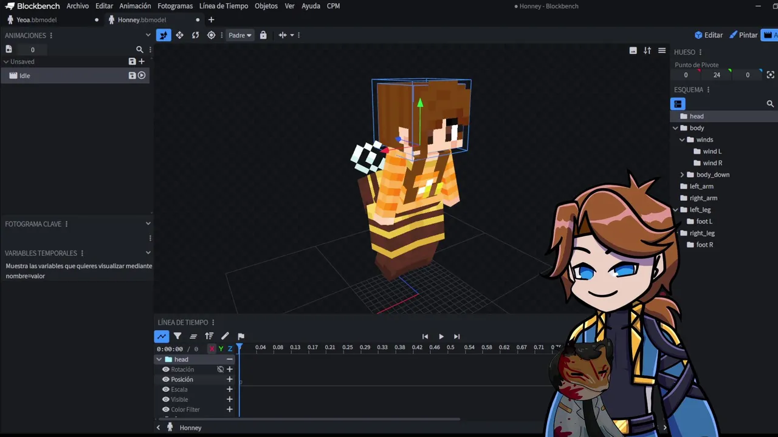Play the timeline animation

coord(441,337)
